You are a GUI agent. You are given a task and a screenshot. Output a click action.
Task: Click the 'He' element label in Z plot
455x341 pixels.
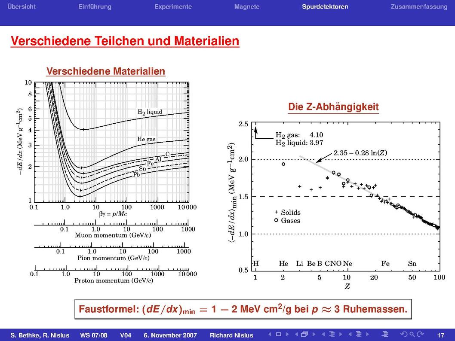coord(283,263)
